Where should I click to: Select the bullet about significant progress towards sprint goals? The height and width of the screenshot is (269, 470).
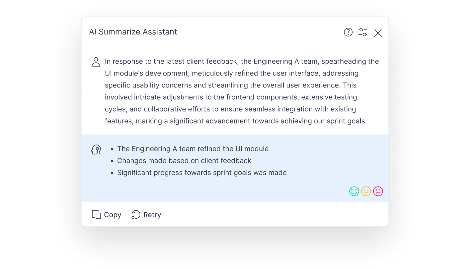[202, 173]
